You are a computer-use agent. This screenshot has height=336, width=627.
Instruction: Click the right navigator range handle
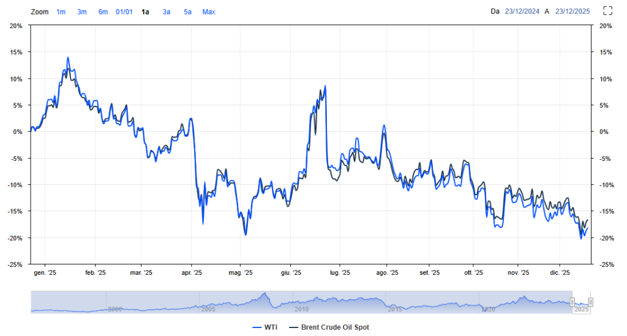(590, 302)
